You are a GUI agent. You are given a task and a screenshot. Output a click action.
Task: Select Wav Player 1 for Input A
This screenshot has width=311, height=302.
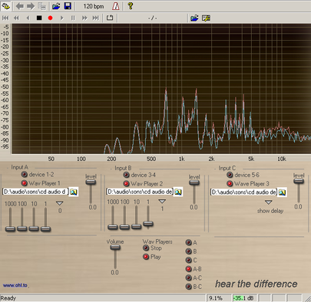pyautogui.click(x=24, y=183)
